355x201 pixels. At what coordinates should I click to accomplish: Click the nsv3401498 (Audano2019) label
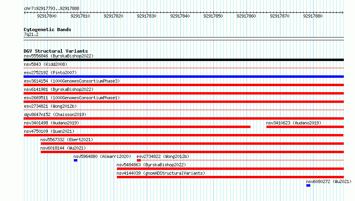tap(51, 123)
